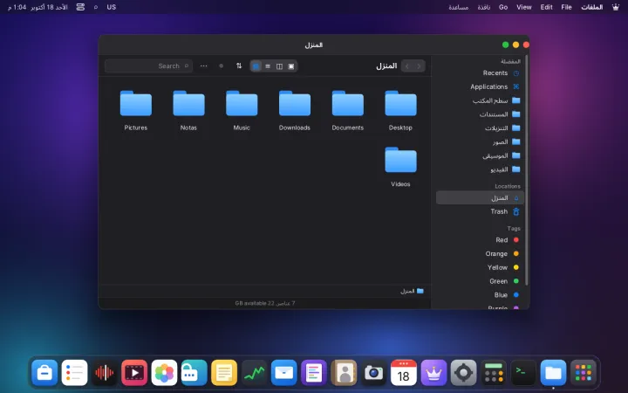Screen dimensions: 628x393
Task: Open the colorful Photos flower app in dock
Action: tap(165, 373)
